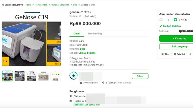Click the green plus quantity icon
Image resolution: width=193 pixels, height=108 pixels.
click(175, 19)
